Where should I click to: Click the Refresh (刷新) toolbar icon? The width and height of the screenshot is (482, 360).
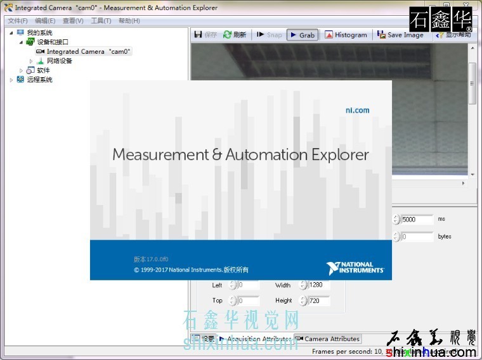click(227, 35)
